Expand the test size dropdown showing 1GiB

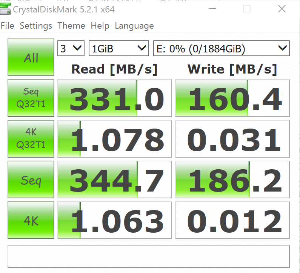coord(119,48)
